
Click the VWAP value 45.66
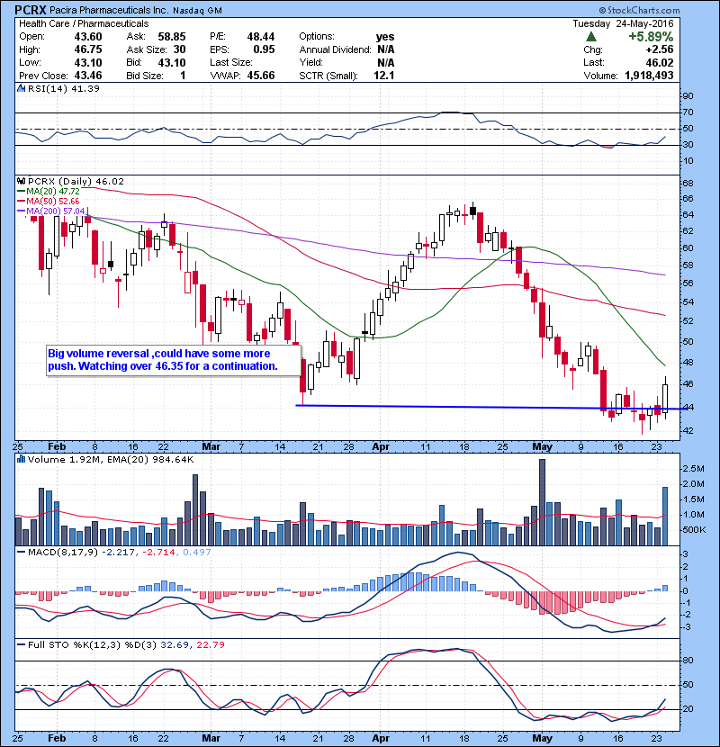(x=261, y=76)
